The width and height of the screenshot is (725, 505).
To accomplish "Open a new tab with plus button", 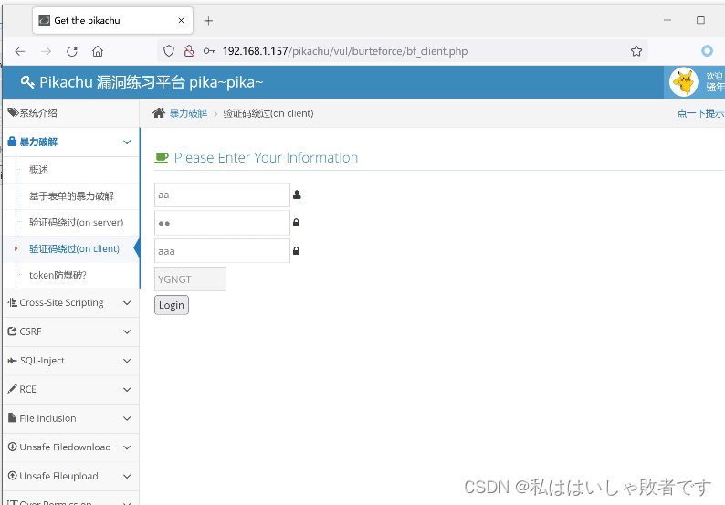I will click(208, 21).
